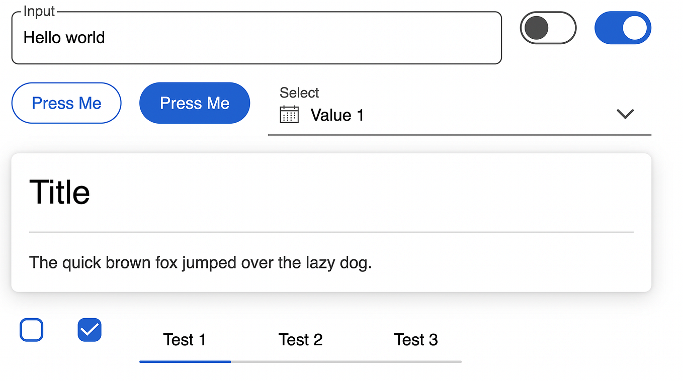This screenshot has width=683, height=381.
Task: Click the blue active tab indicator bar
Action: point(185,361)
